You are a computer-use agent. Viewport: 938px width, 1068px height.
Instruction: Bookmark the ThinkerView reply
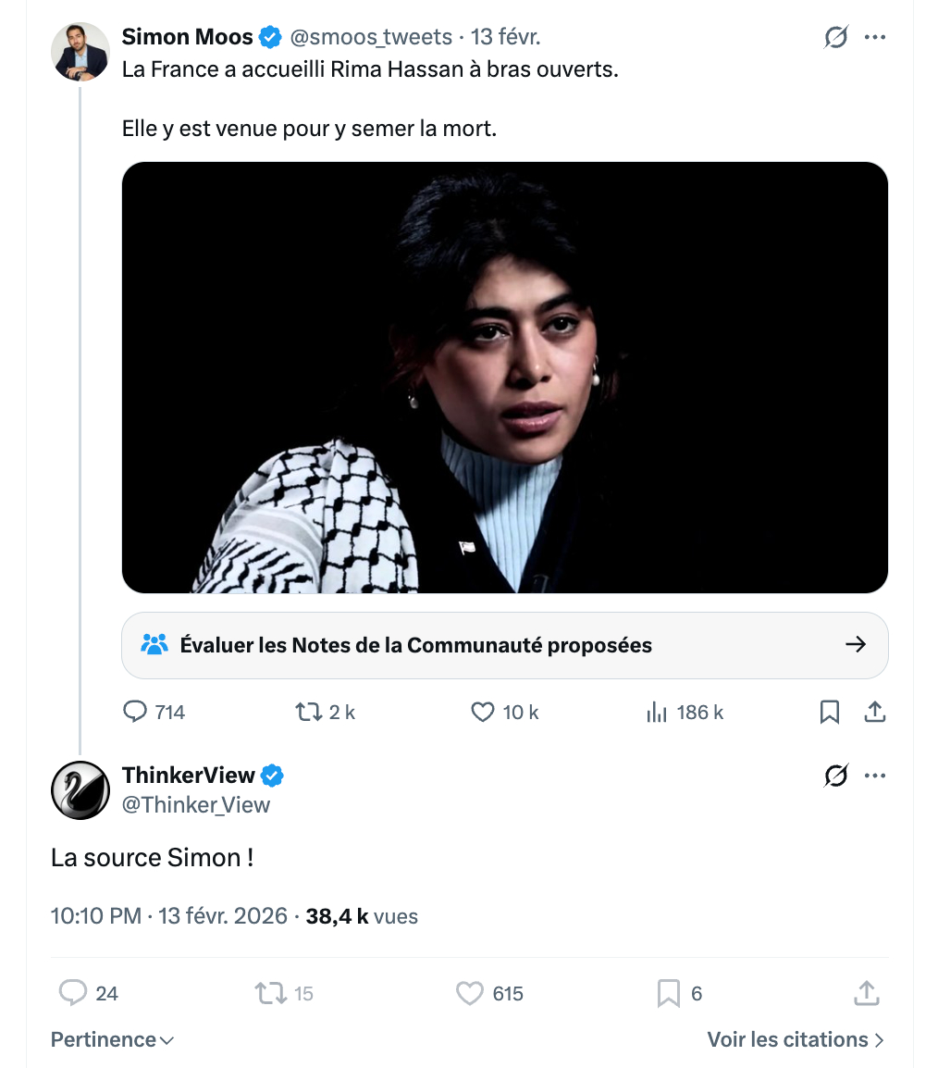[x=668, y=993]
